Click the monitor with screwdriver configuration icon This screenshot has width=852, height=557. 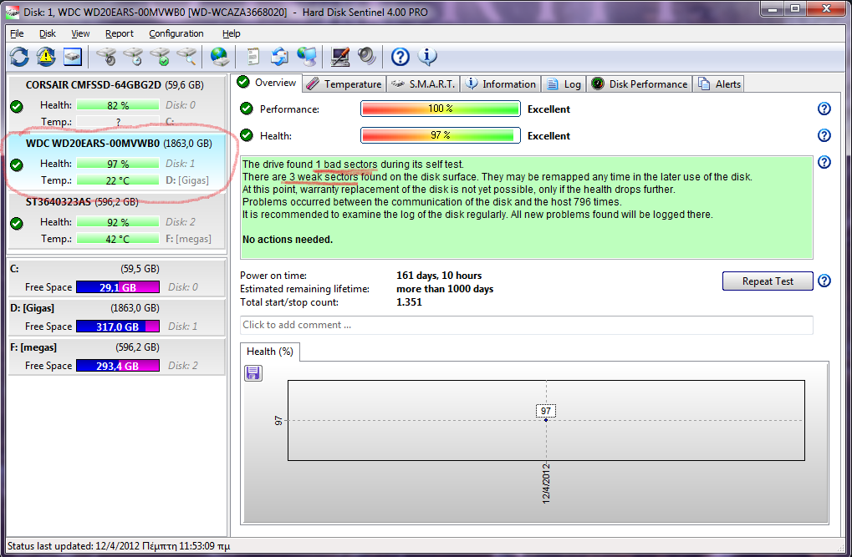(x=340, y=57)
